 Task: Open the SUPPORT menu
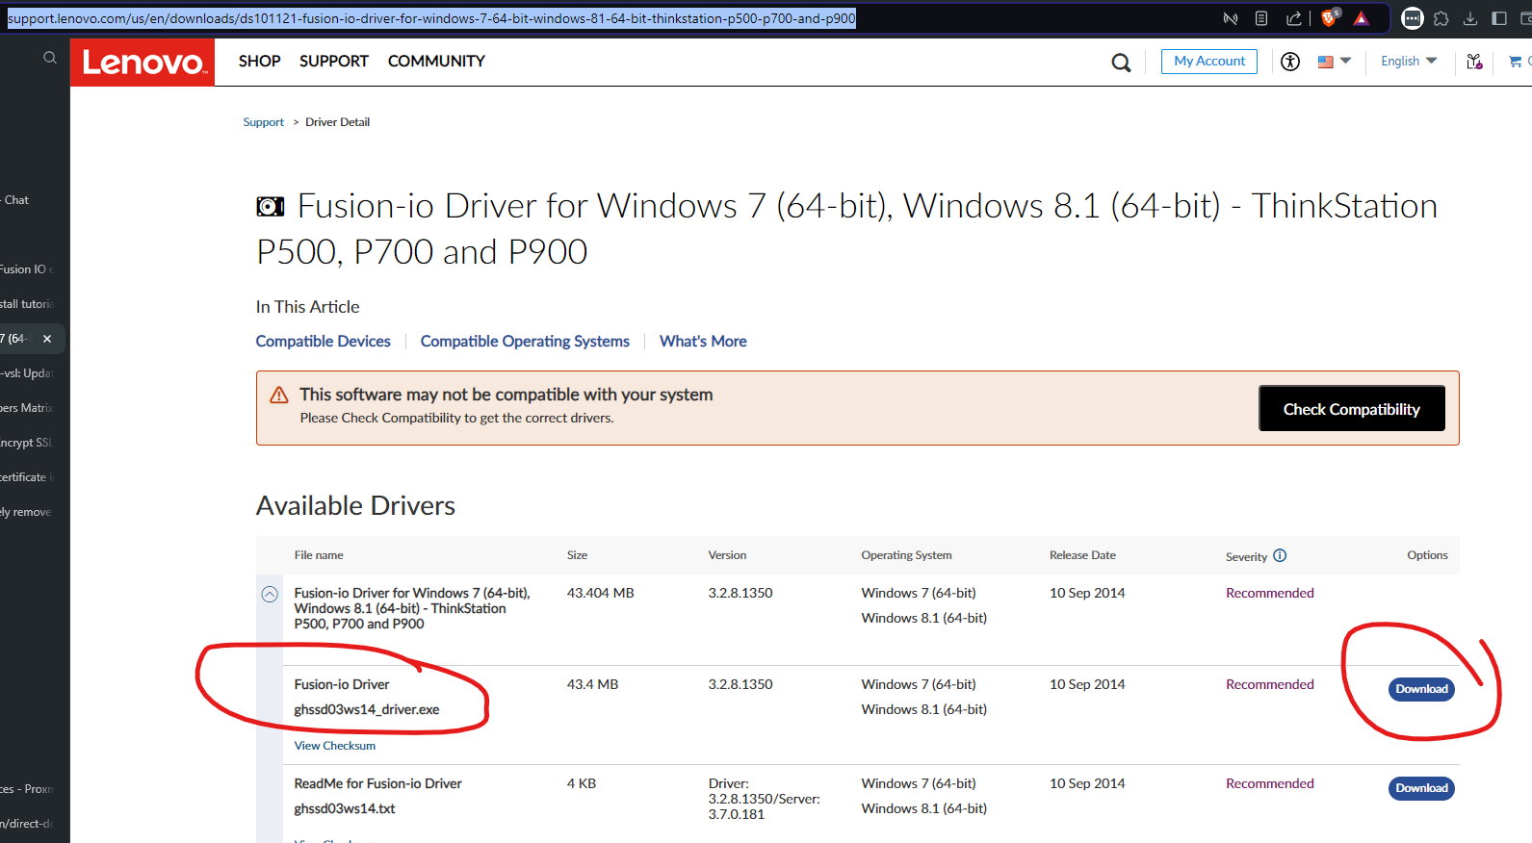pos(334,62)
